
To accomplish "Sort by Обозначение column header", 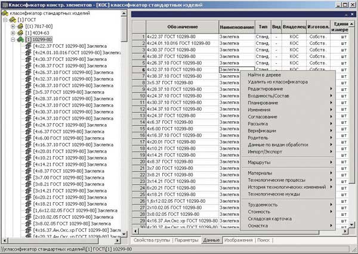I will [x=183, y=27].
